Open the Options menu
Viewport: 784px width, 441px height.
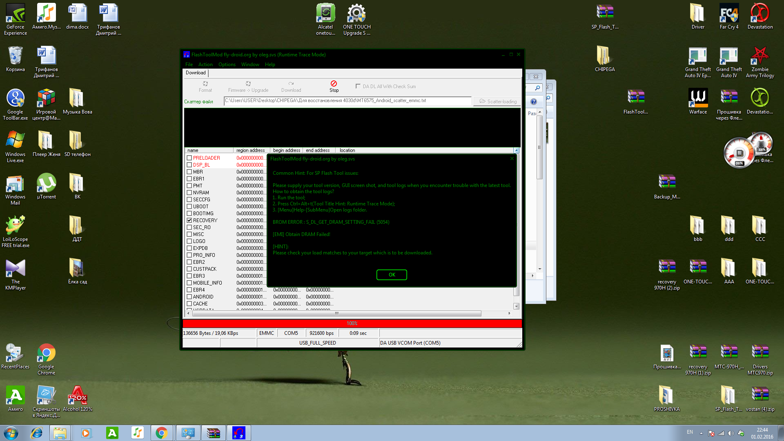tap(227, 65)
